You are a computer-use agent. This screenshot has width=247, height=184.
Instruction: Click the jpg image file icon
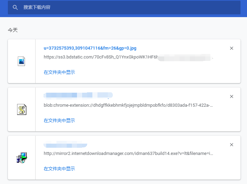click(22, 61)
